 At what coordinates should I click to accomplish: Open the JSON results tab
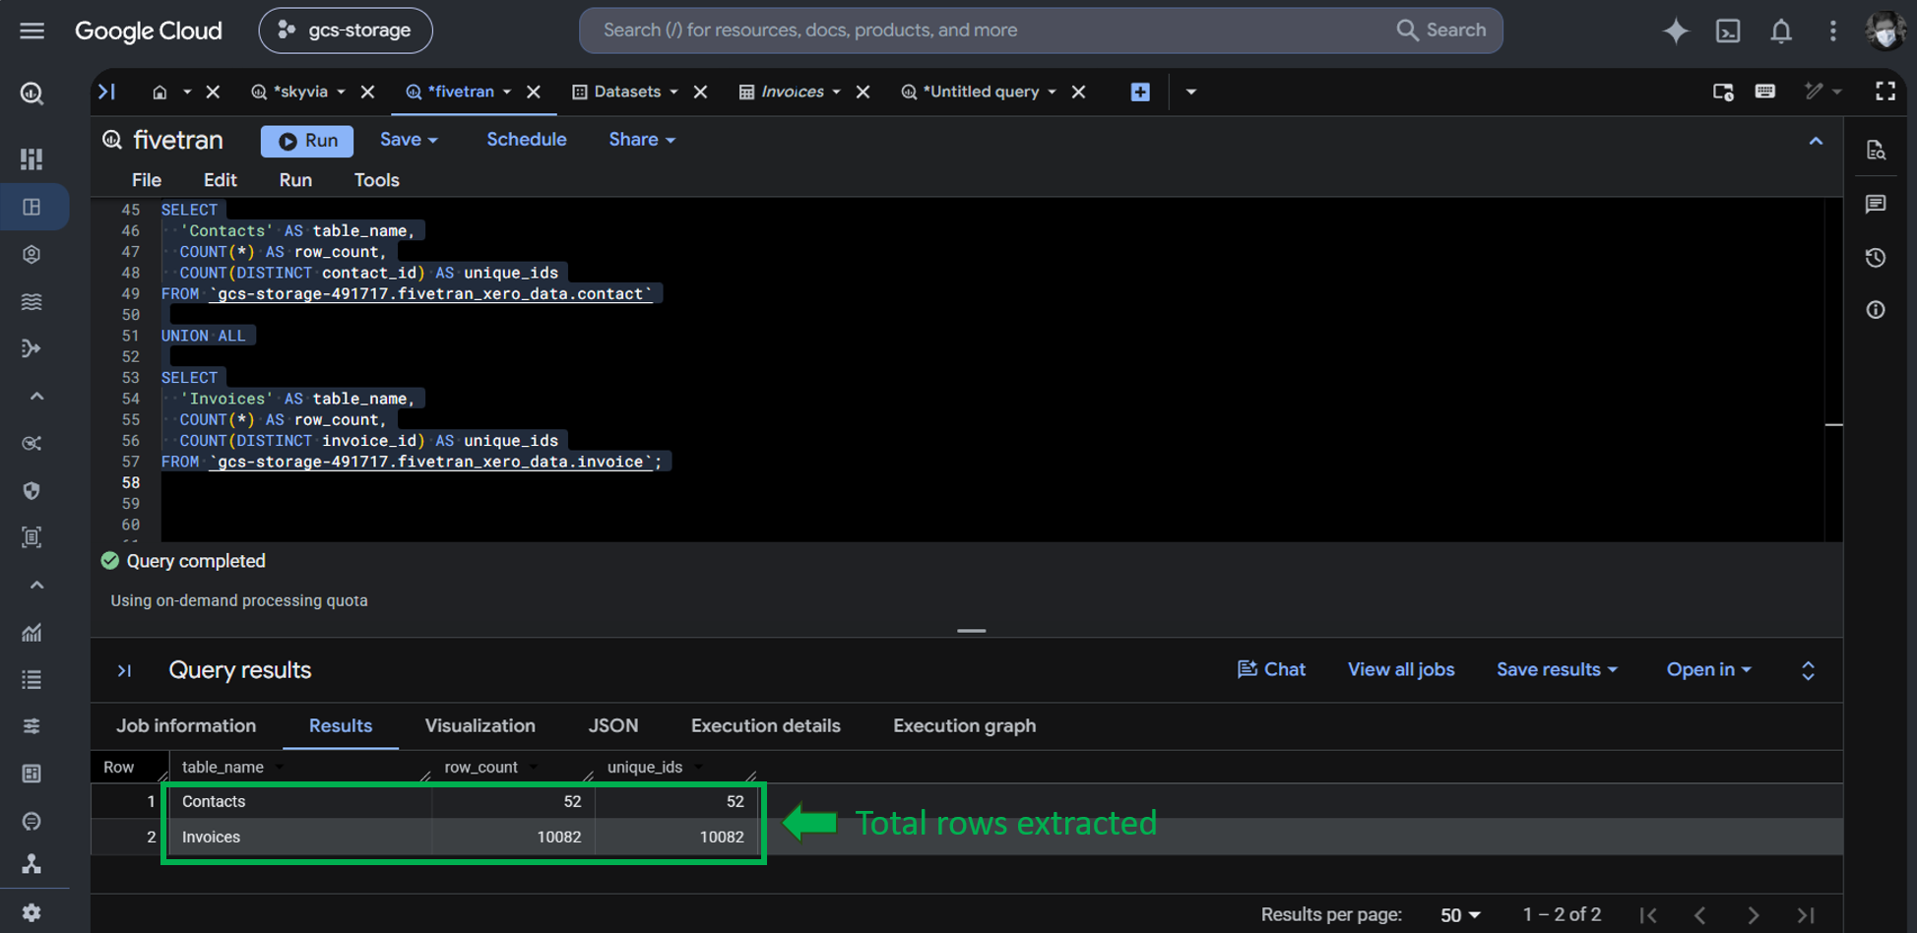(x=613, y=726)
